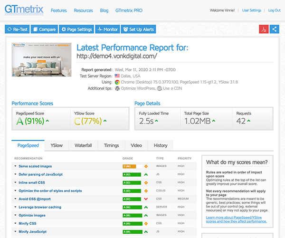This screenshot has height=238, width=285.
Task: Click the RECOMMENDATION column header
Action: pos(28,158)
